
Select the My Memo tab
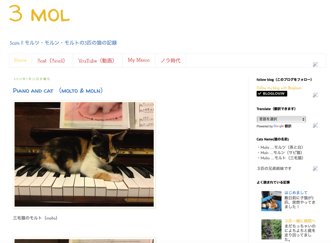tap(139, 60)
